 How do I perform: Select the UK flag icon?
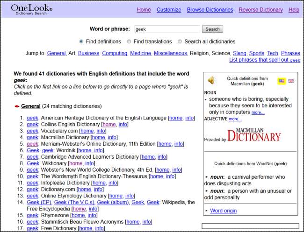(x=290, y=81)
